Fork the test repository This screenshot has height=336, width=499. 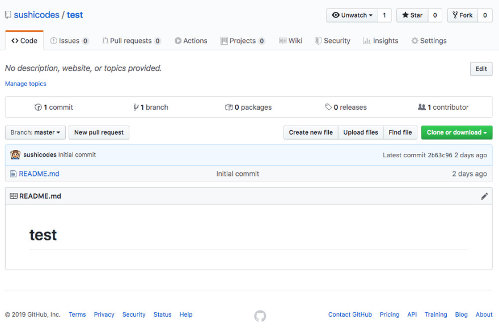[462, 15]
